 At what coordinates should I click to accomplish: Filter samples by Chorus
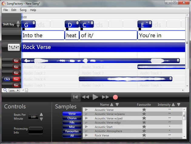click(72, 118)
